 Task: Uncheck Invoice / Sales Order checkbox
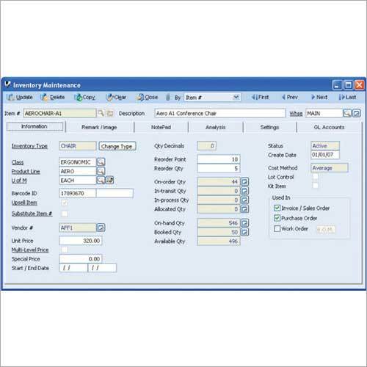coord(277,208)
